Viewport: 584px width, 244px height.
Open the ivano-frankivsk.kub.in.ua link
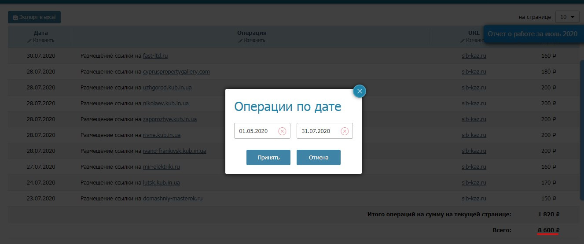(x=175, y=151)
